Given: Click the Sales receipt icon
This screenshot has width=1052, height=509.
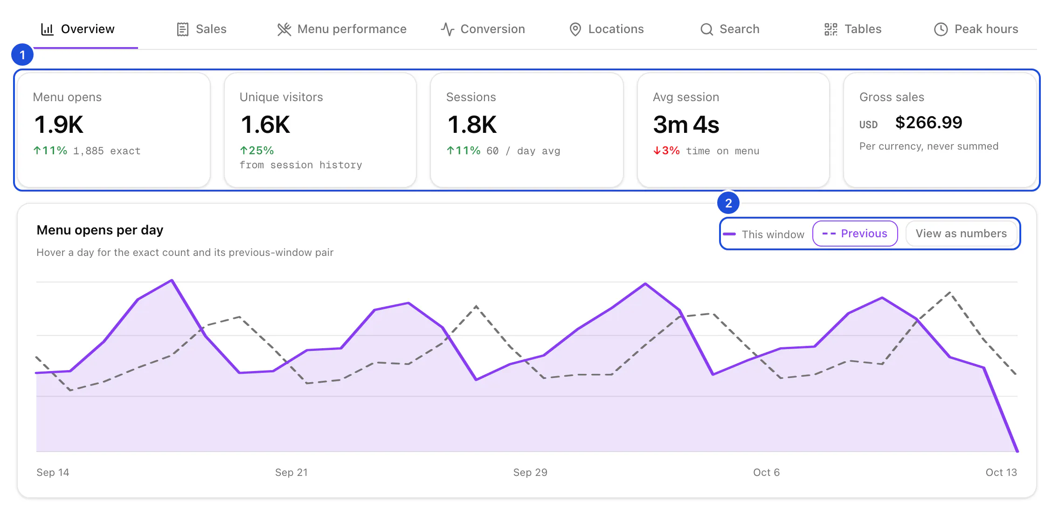Looking at the screenshot, I should (183, 29).
